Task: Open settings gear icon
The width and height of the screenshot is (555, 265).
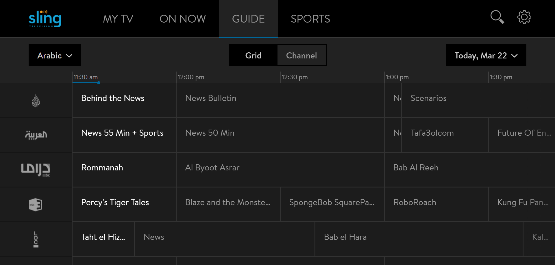Action: click(524, 17)
